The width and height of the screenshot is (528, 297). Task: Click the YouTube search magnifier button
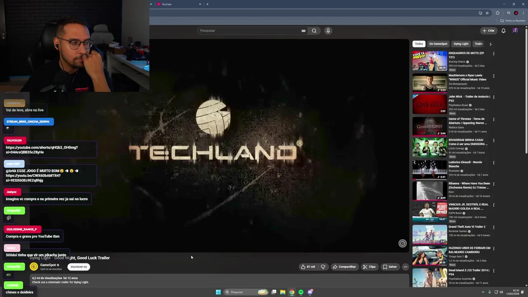coord(314,31)
